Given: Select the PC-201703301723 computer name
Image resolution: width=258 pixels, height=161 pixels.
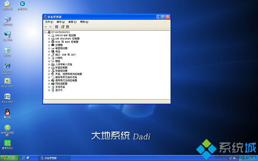Looking at the screenshot, I should [60, 32].
